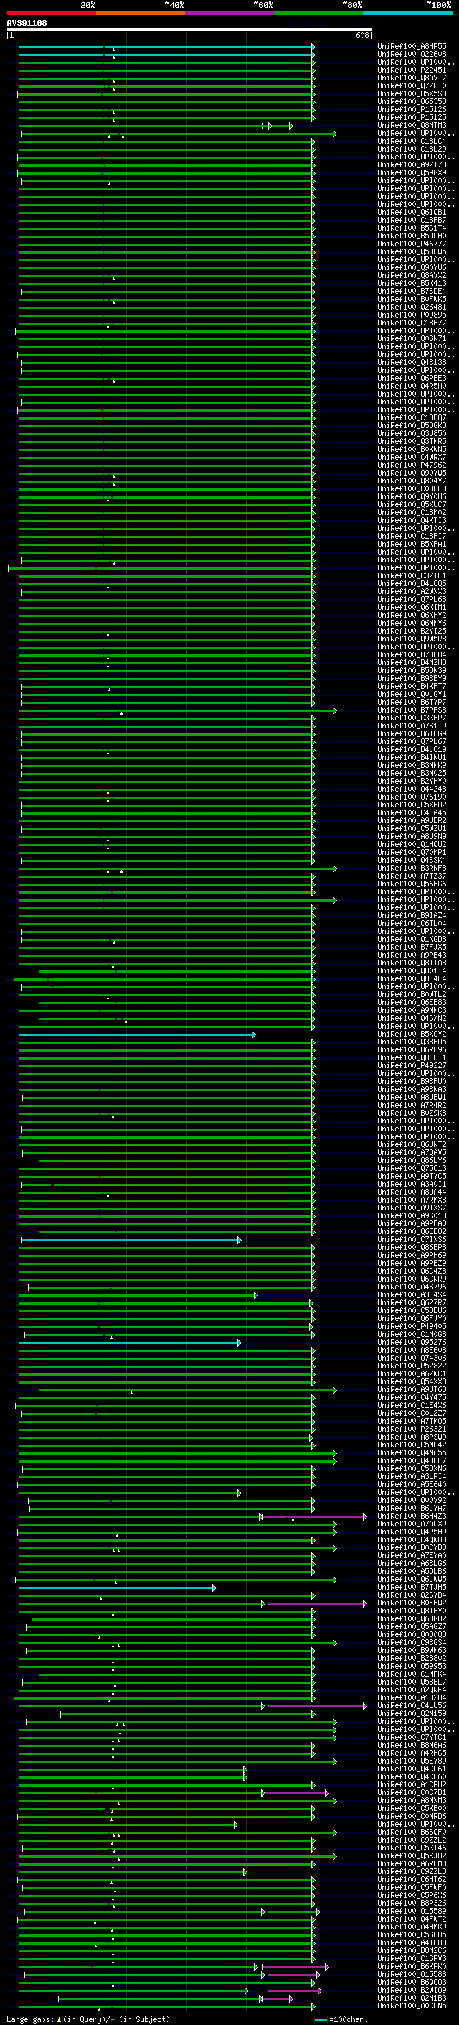Select UniRef100_P46777 label
459x2025 pixels.
412,244
